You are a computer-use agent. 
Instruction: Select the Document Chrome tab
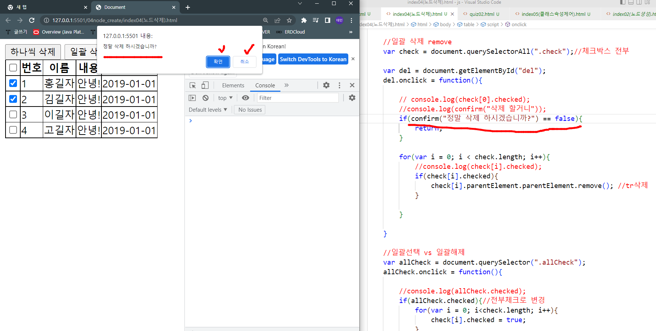pyautogui.click(x=135, y=7)
